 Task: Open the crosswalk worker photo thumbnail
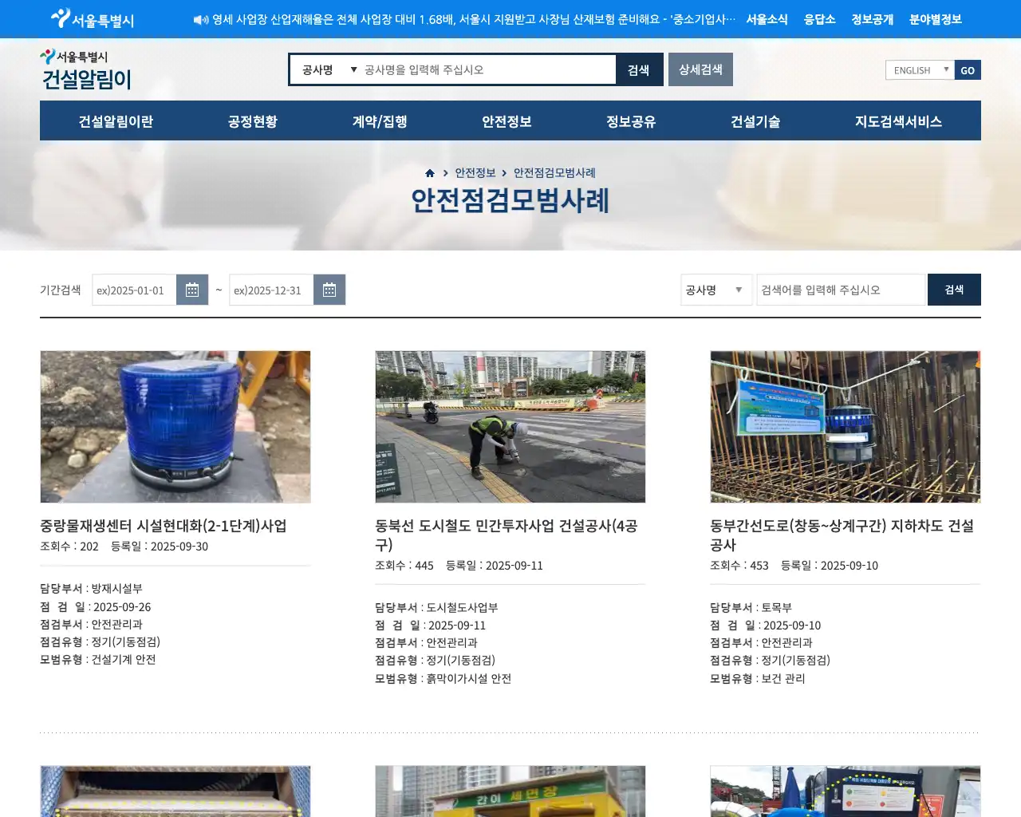tap(510, 427)
